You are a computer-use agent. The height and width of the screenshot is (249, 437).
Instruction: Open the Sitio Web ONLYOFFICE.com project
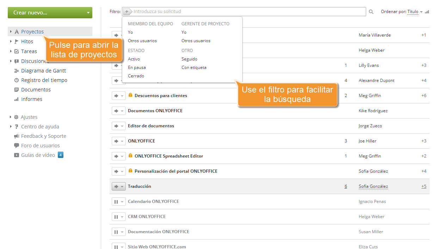click(157, 247)
